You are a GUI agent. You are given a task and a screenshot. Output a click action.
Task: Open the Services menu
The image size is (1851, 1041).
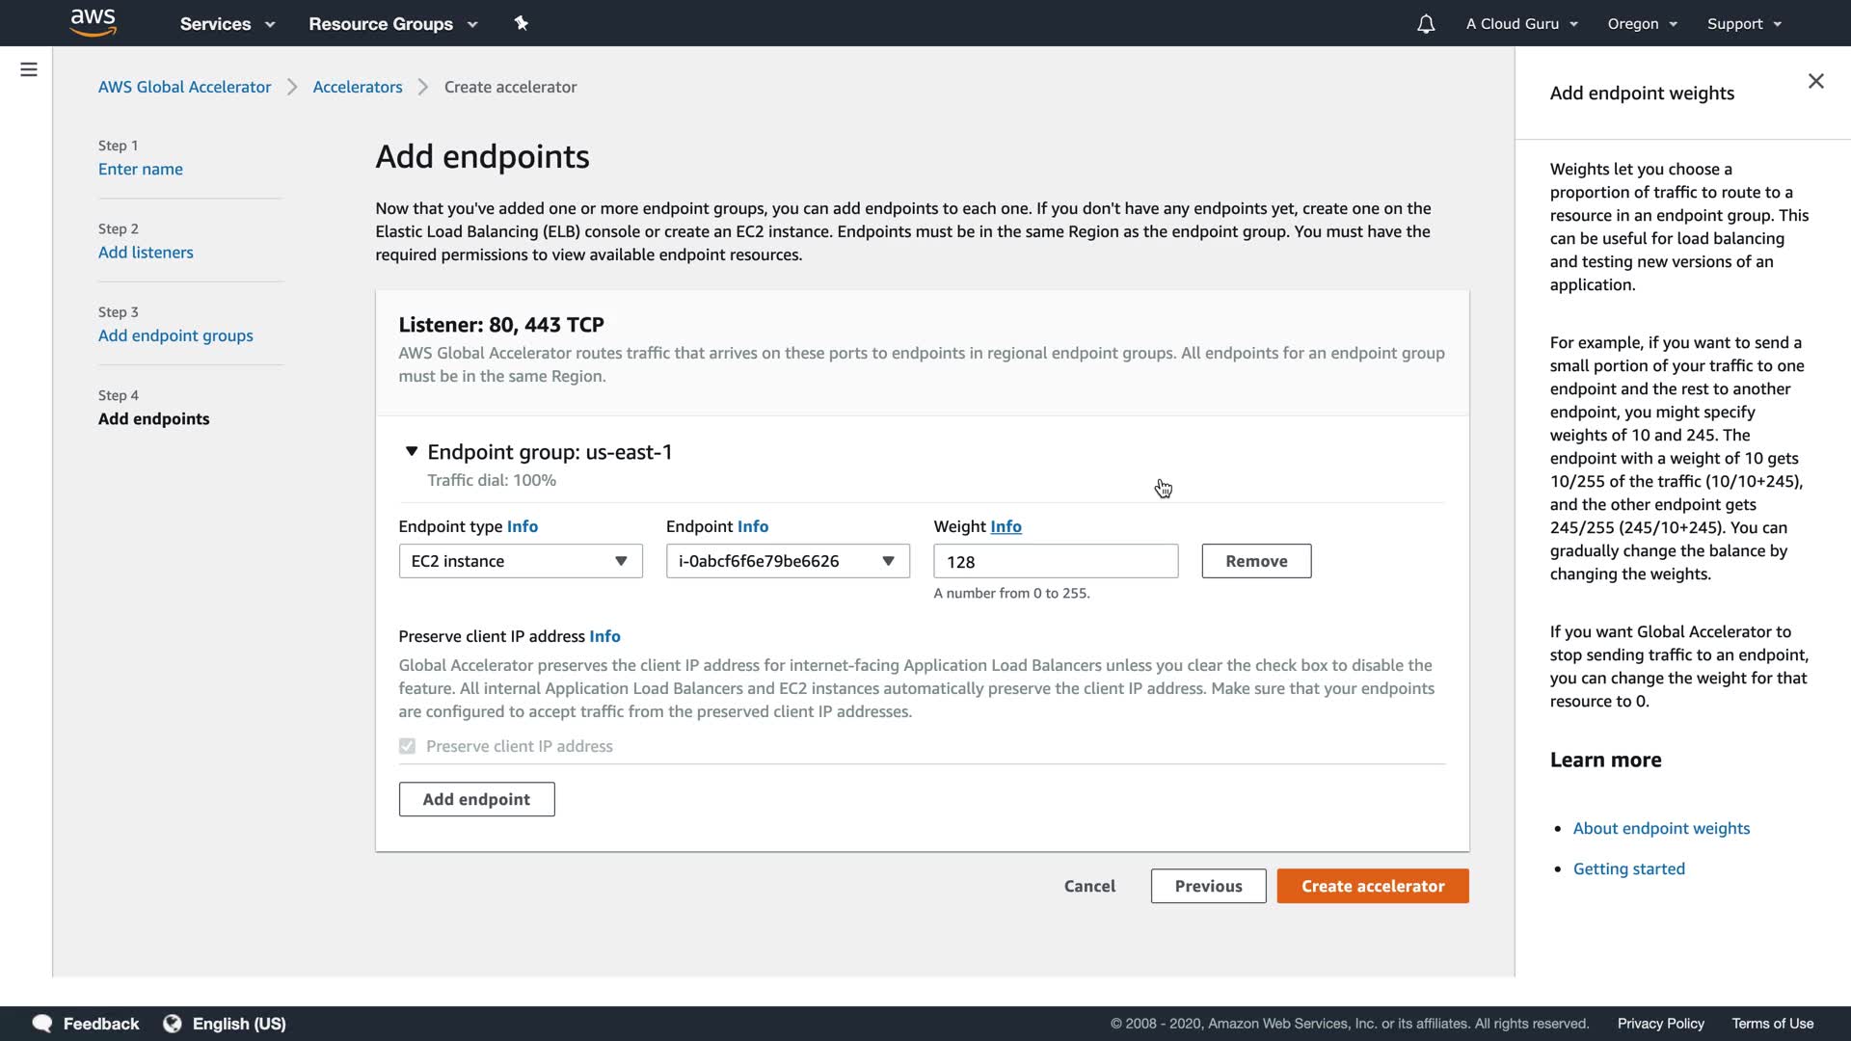tap(228, 24)
